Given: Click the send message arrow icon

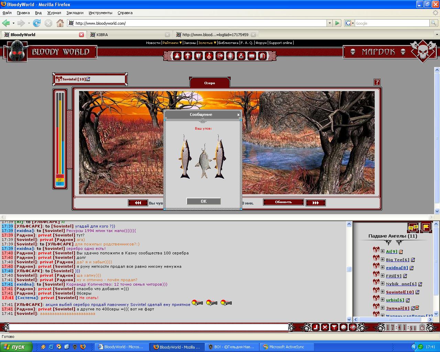Looking at the screenshot, I should tap(316, 327).
